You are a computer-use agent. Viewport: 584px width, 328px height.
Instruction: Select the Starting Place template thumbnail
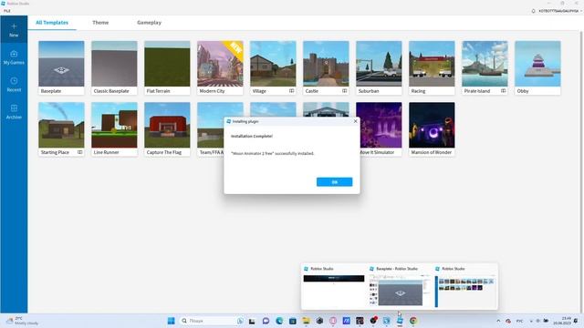(x=61, y=125)
